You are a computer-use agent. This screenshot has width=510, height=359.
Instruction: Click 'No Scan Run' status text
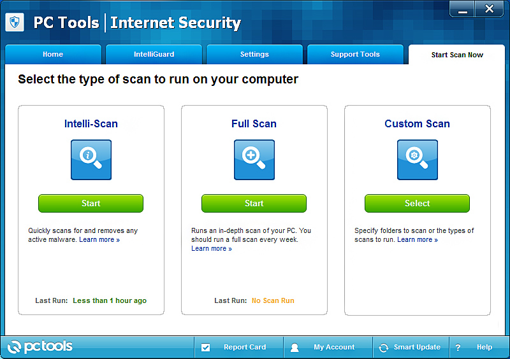(x=273, y=300)
